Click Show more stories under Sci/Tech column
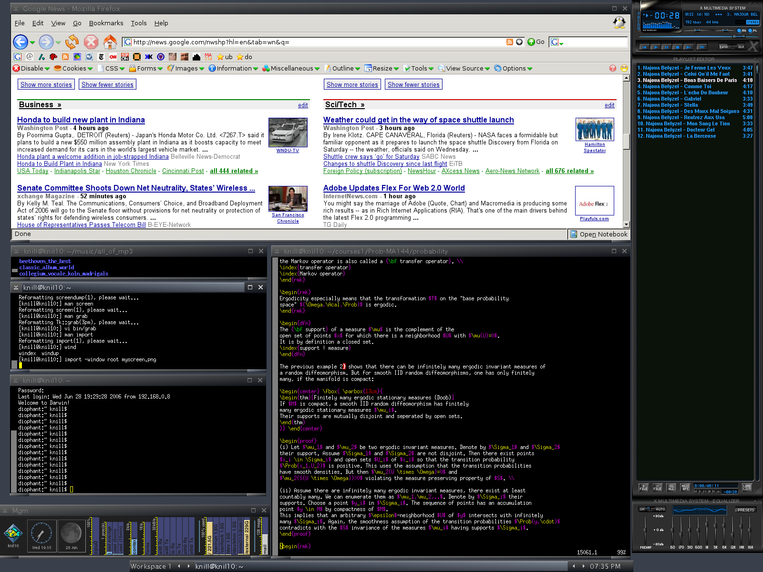The image size is (763, 572). [352, 84]
